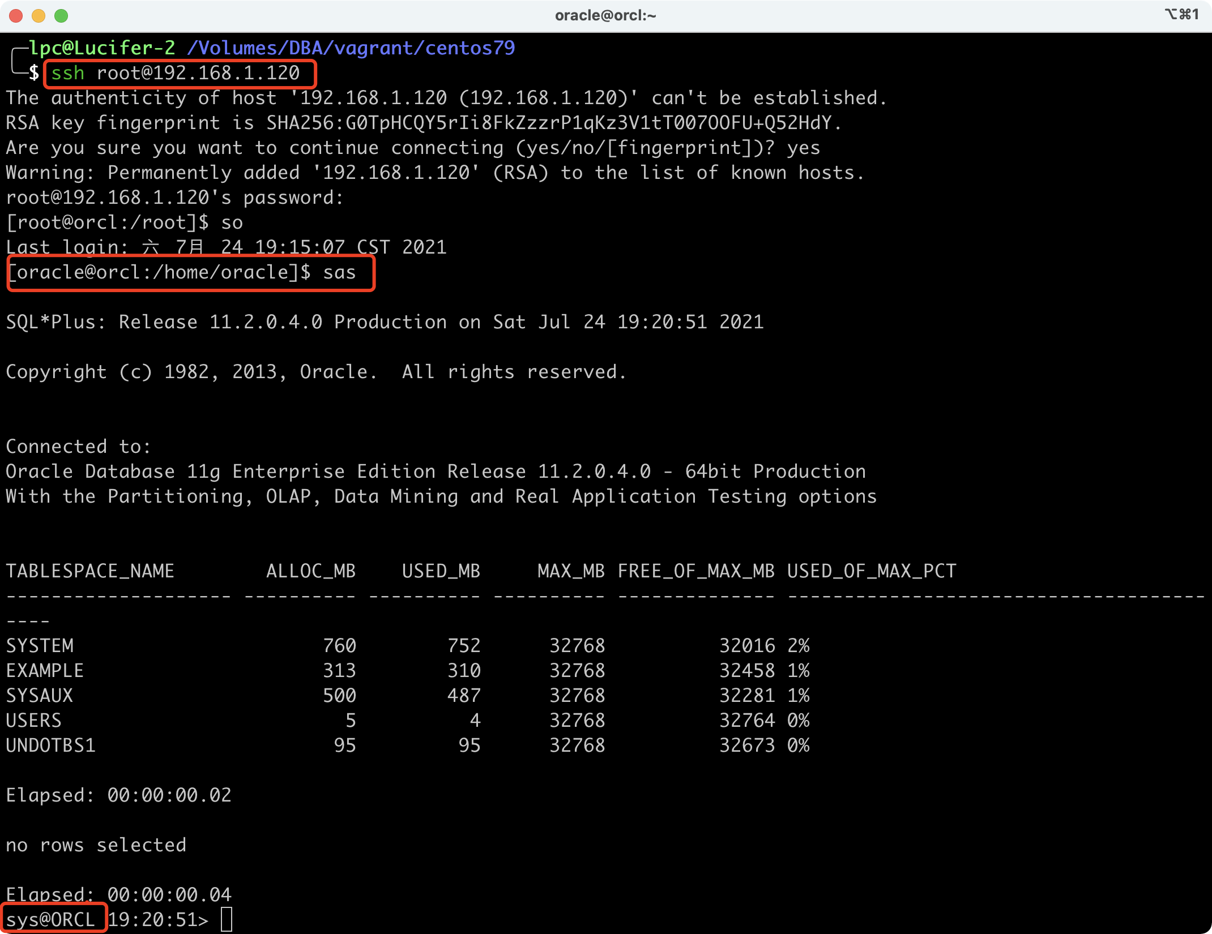This screenshot has height=934, width=1212.
Task: Click the 'With the Partitioning, OLAP' line
Action: tap(442, 496)
